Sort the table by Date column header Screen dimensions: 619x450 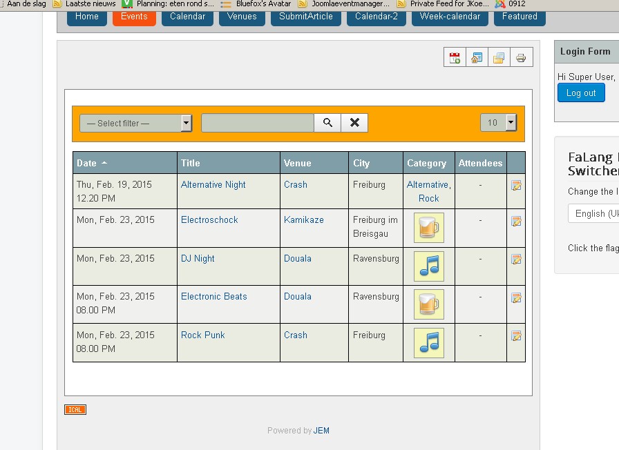click(87, 164)
